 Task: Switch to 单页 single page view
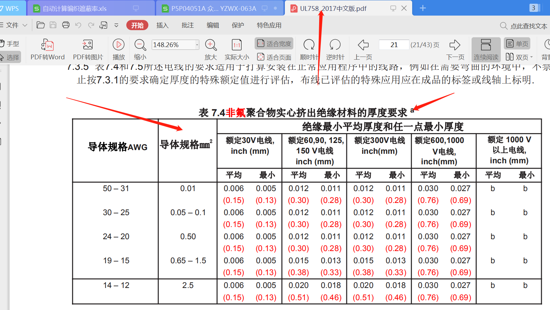tap(517, 44)
